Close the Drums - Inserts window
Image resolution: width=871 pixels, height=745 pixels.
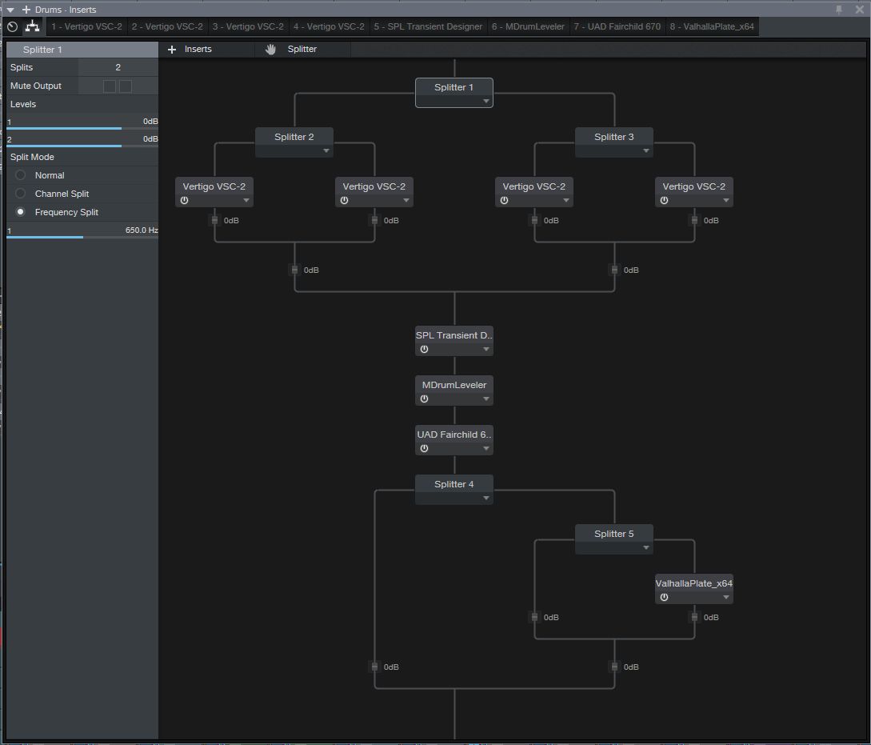(x=859, y=10)
